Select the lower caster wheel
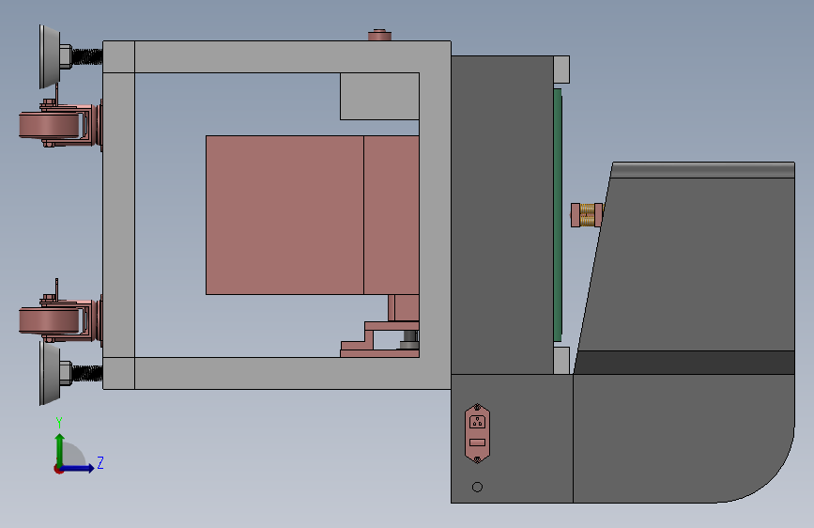Screen dimensions: 814x528 click(51, 320)
